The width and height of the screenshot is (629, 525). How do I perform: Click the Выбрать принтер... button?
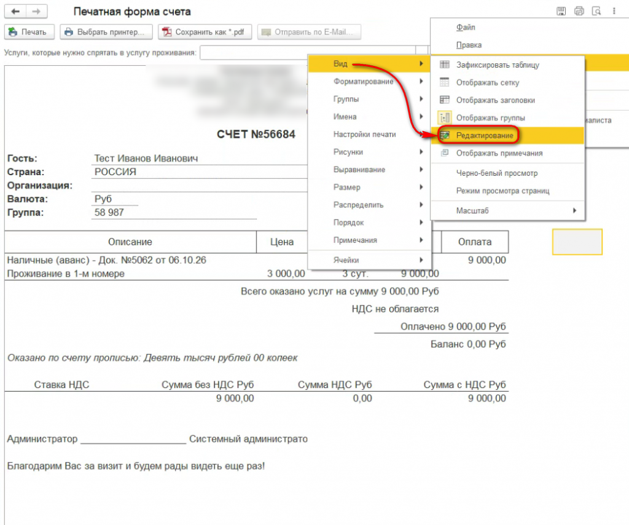point(106,32)
